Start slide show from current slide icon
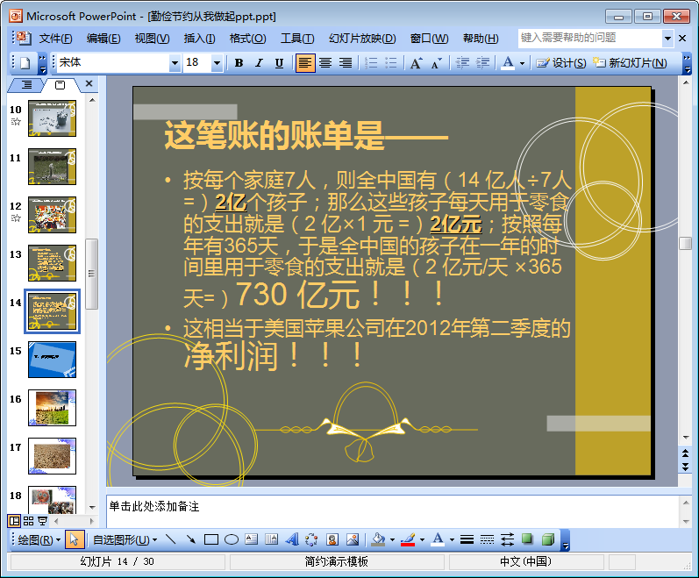 click(42, 520)
